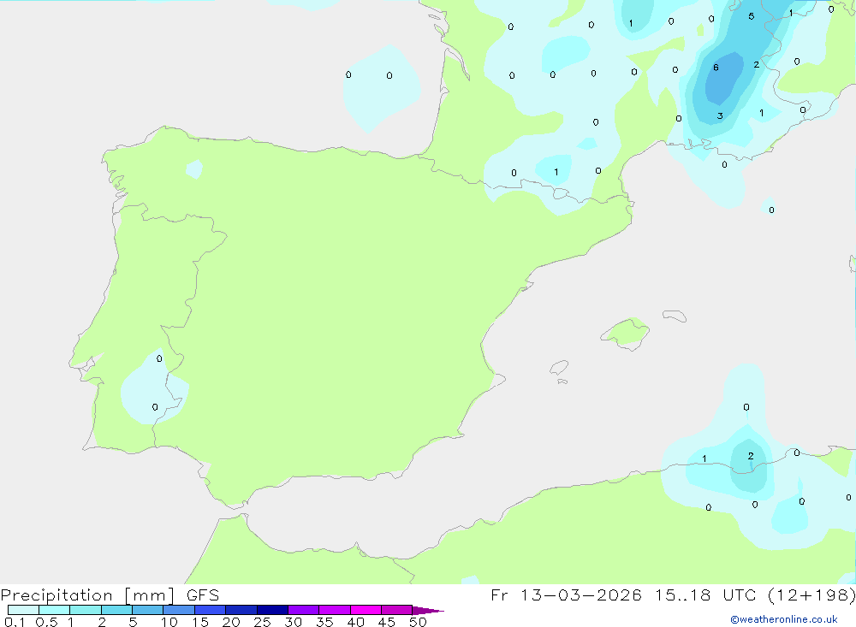The width and height of the screenshot is (856, 627).
Task: Click the 0.1–0.5 mm legend color box
Action: click(23, 610)
